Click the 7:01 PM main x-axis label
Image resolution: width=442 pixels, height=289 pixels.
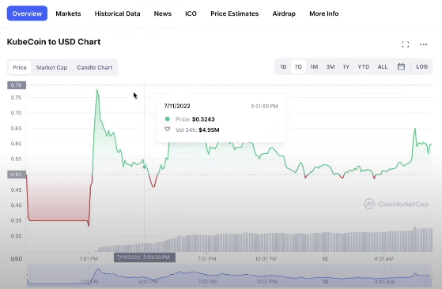coord(207,259)
